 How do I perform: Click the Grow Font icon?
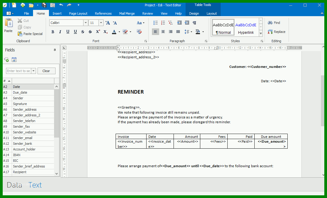107,23
